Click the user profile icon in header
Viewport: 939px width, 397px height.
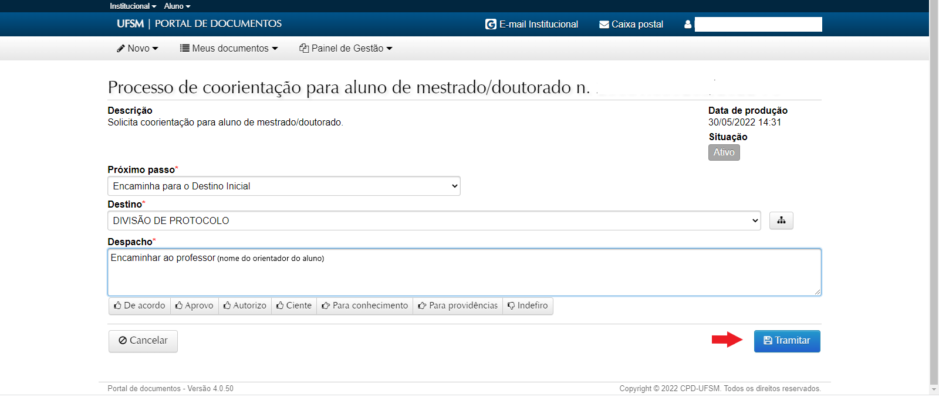pyautogui.click(x=688, y=25)
